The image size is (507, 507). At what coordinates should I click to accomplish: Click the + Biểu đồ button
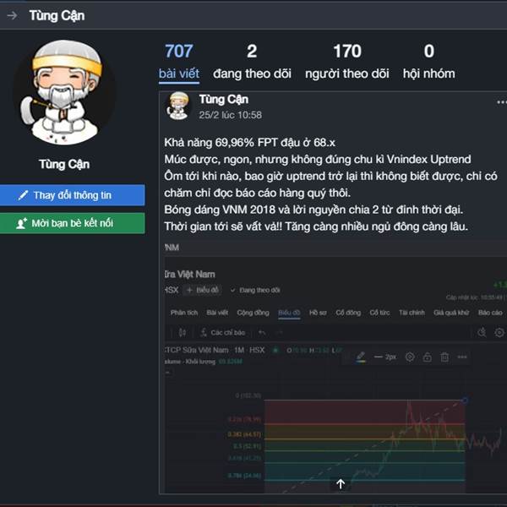click(203, 290)
